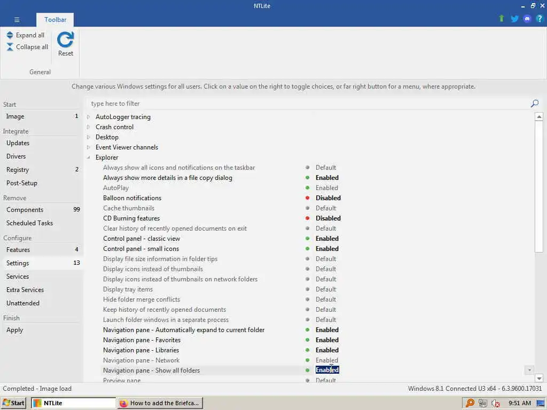Switch to Firefox Briefcase taskbar window
547x410 pixels.
click(160, 403)
